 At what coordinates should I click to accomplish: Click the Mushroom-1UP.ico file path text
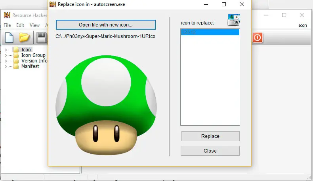pyautogui.click(x=105, y=36)
